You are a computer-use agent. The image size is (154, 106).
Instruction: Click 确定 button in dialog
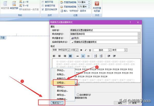pyautogui.click(x=120, y=103)
